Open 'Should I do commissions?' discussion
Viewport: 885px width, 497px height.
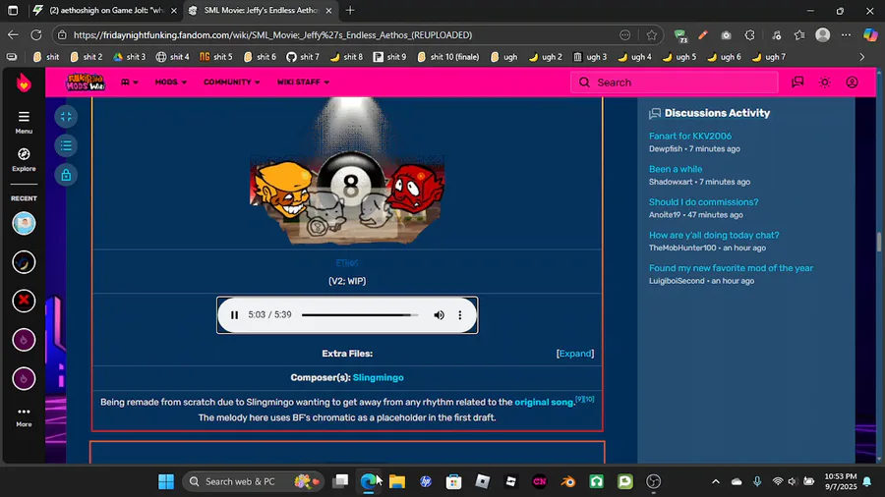pyautogui.click(x=703, y=201)
